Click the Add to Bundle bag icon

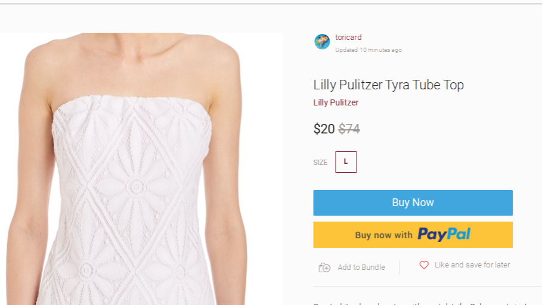pyautogui.click(x=324, y=267)
